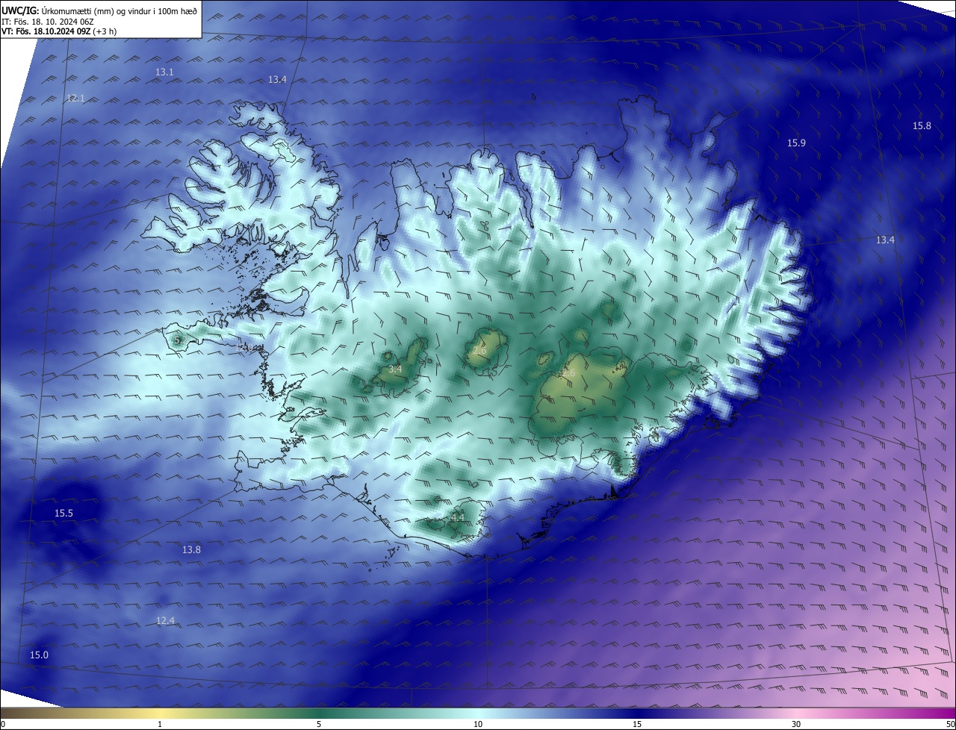Image resolution: width=956 pixels, height=730 pixels.
Task: Click the colorbar tick label 0
Action: pyautogui.click(x=2, y=725)
